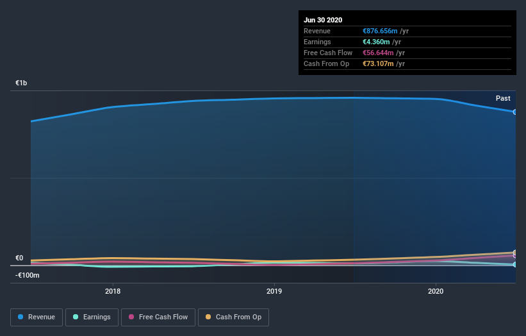The height and width of the screenshot is (336, 526).
Task: Click the €0 y-axis label
Action: [19, 258]
